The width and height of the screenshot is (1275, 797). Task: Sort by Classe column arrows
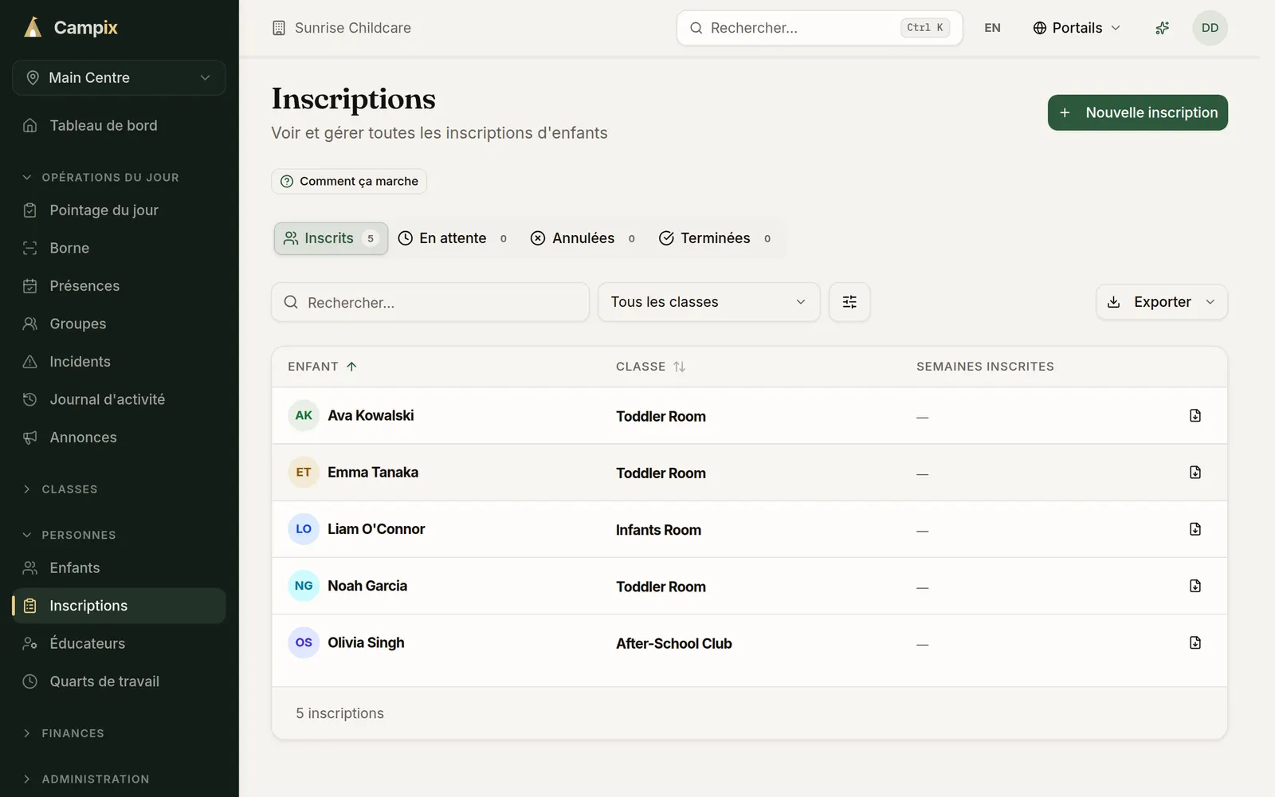pyautogui.click(x=679, y=367)
